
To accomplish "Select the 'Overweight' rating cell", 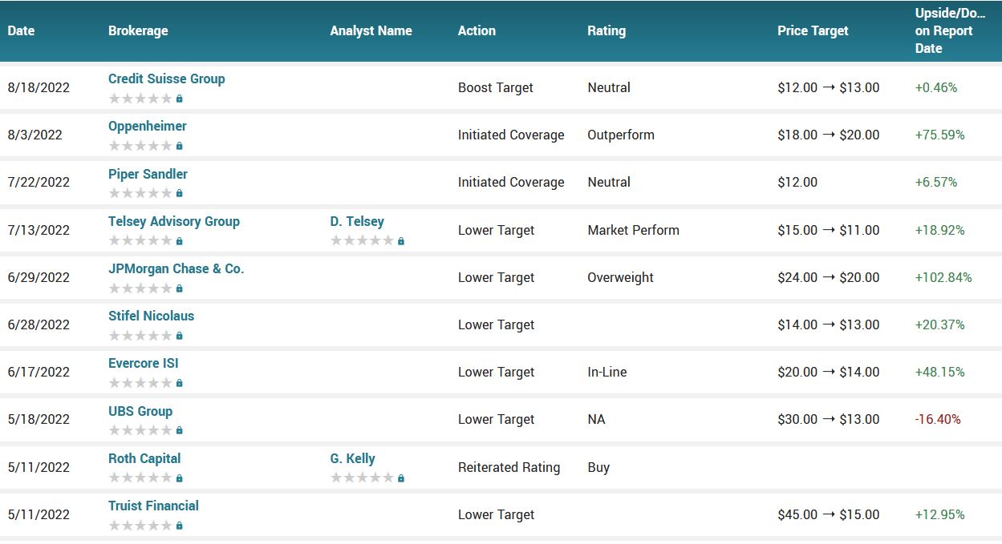I will 621,277.
